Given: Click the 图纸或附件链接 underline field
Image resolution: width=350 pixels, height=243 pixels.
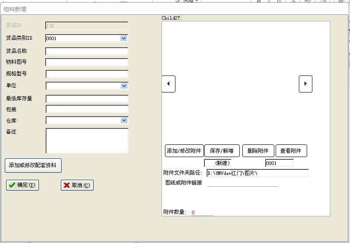Looking at the screenshot, I should tap(243, 183).
